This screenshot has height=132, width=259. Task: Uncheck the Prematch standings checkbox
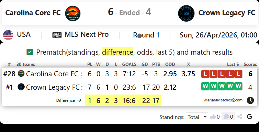click(x=30, y=52)
